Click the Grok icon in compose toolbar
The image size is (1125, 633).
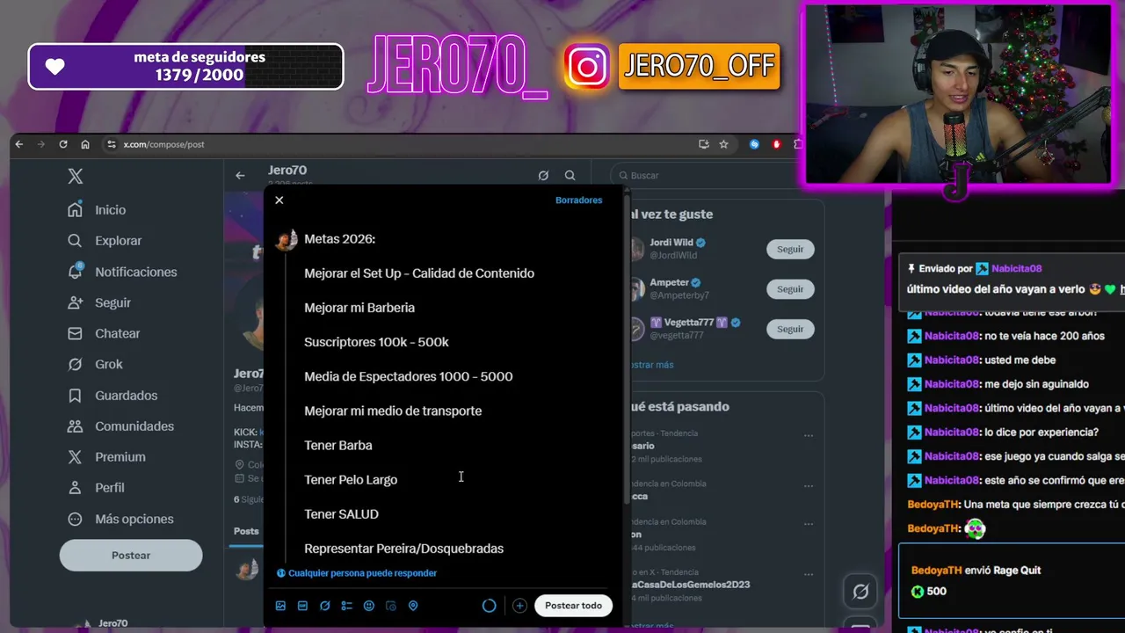click(324, 606)
